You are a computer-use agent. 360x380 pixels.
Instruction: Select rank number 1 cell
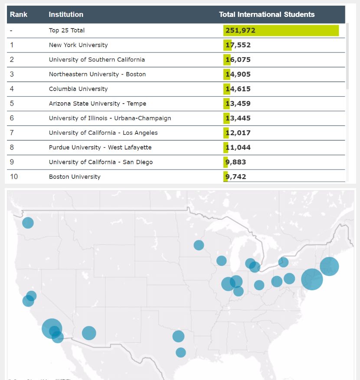click(x=12, y=45)
